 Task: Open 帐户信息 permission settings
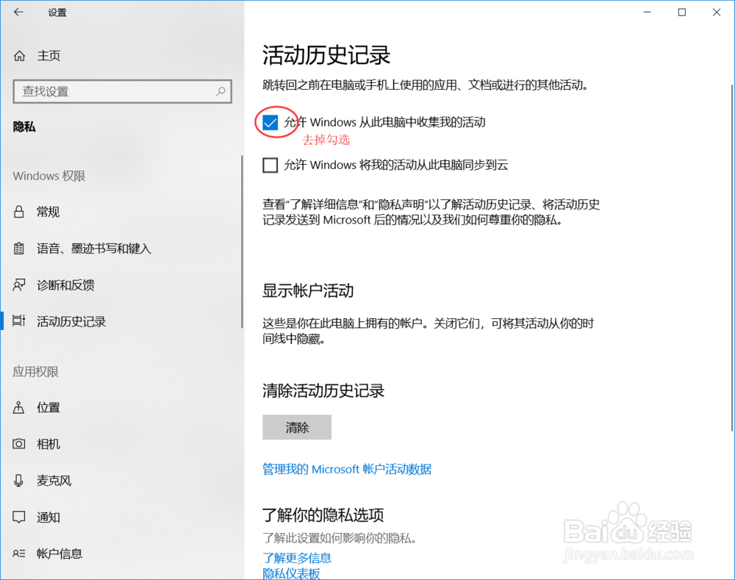pos(60,554)
